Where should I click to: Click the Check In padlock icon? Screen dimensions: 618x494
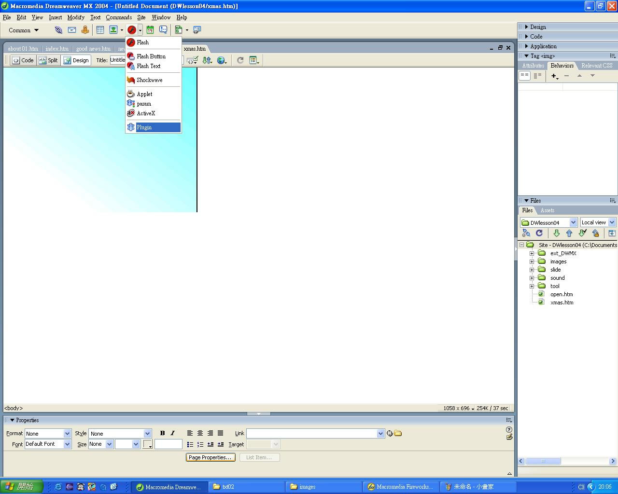pyautogui.click(x=595, y=233)
